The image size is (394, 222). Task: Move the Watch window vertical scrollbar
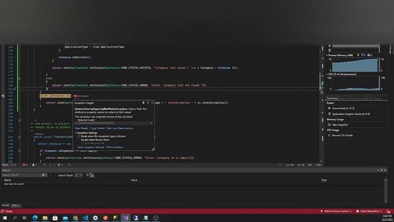tap(385, 190)
